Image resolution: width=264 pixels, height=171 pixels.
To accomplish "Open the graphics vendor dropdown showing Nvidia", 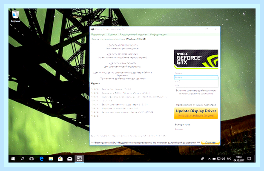I will [x=196, y=73].
